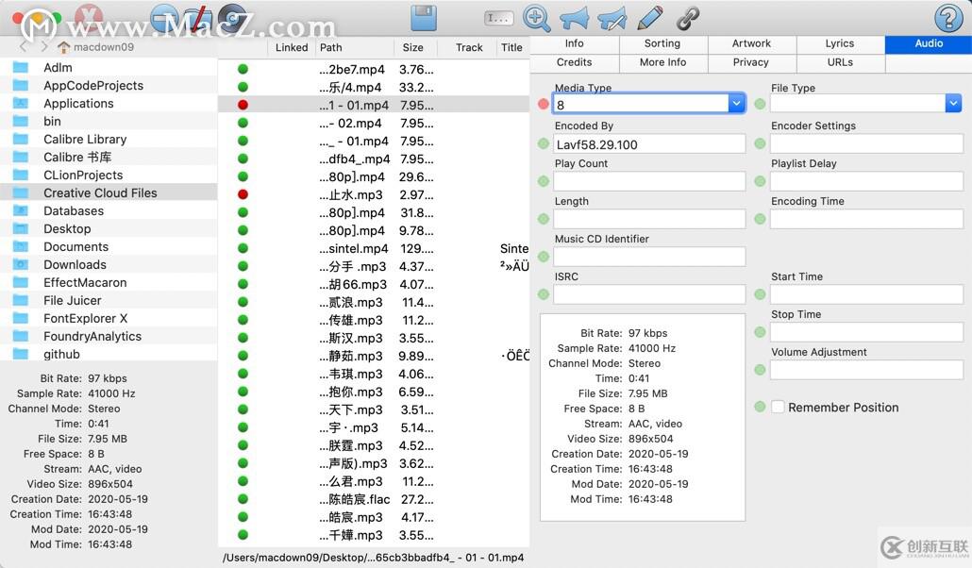
Task: Click green status dot for '...陈皓宸.flac'
Action: click(243, 499)
